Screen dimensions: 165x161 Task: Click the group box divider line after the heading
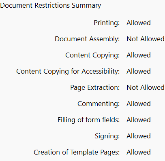coord(133,5)
